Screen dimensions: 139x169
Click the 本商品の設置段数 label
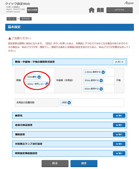25,102
